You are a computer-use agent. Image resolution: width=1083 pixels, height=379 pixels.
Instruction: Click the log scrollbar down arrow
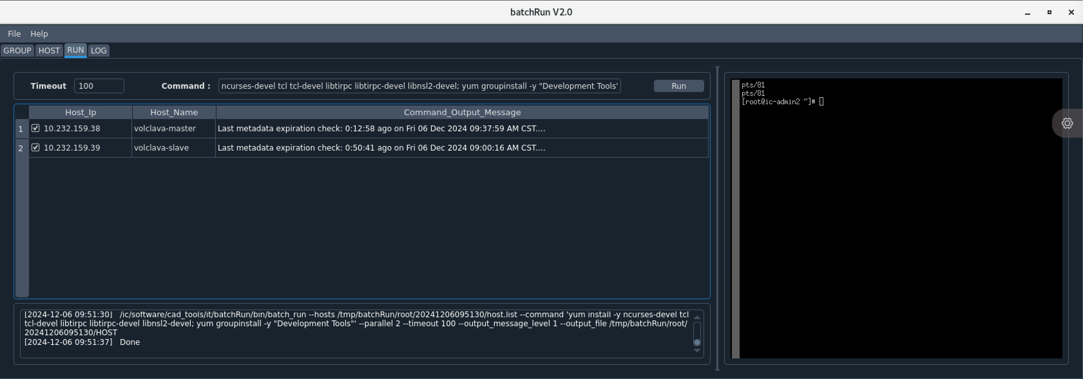click(697, 350)
